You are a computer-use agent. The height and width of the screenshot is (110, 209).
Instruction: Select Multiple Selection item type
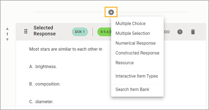(x=133, y=33)
